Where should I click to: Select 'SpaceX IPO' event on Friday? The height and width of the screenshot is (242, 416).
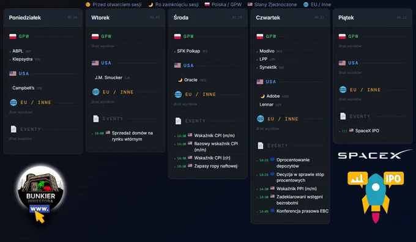tap(367, 130)
